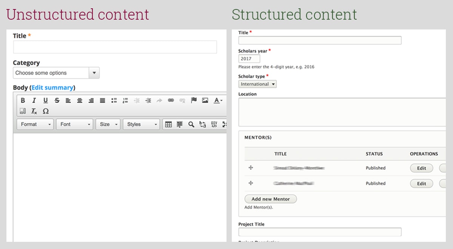Click inside the Title input field
453x249 pixels.
[113, 47]
